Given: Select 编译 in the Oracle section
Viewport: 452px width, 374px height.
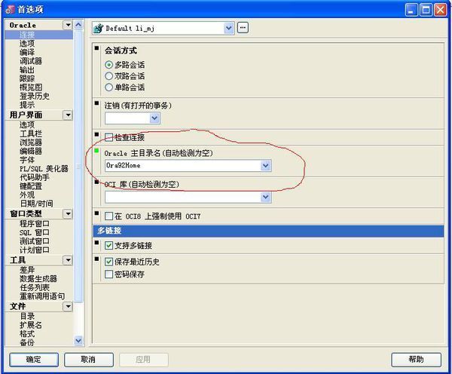Looking at the screenshot, I should click(x=27, y=52).
